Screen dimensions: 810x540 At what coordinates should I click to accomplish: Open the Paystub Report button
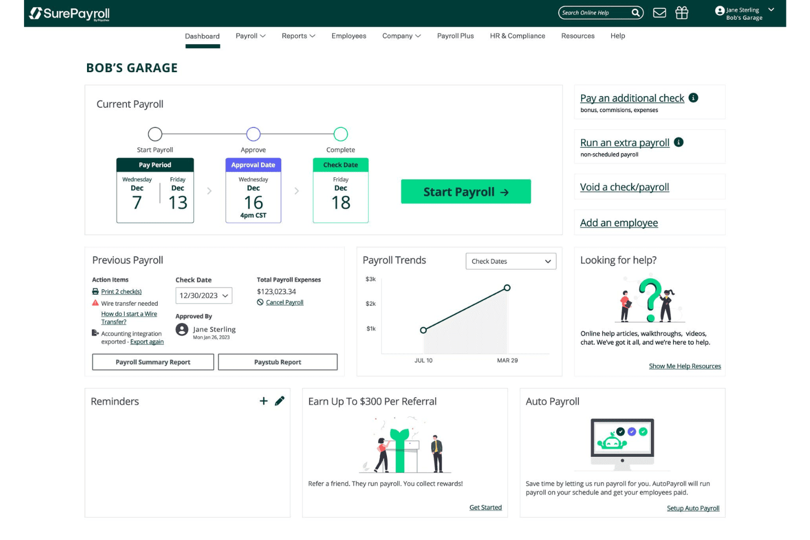click(278, 362)
